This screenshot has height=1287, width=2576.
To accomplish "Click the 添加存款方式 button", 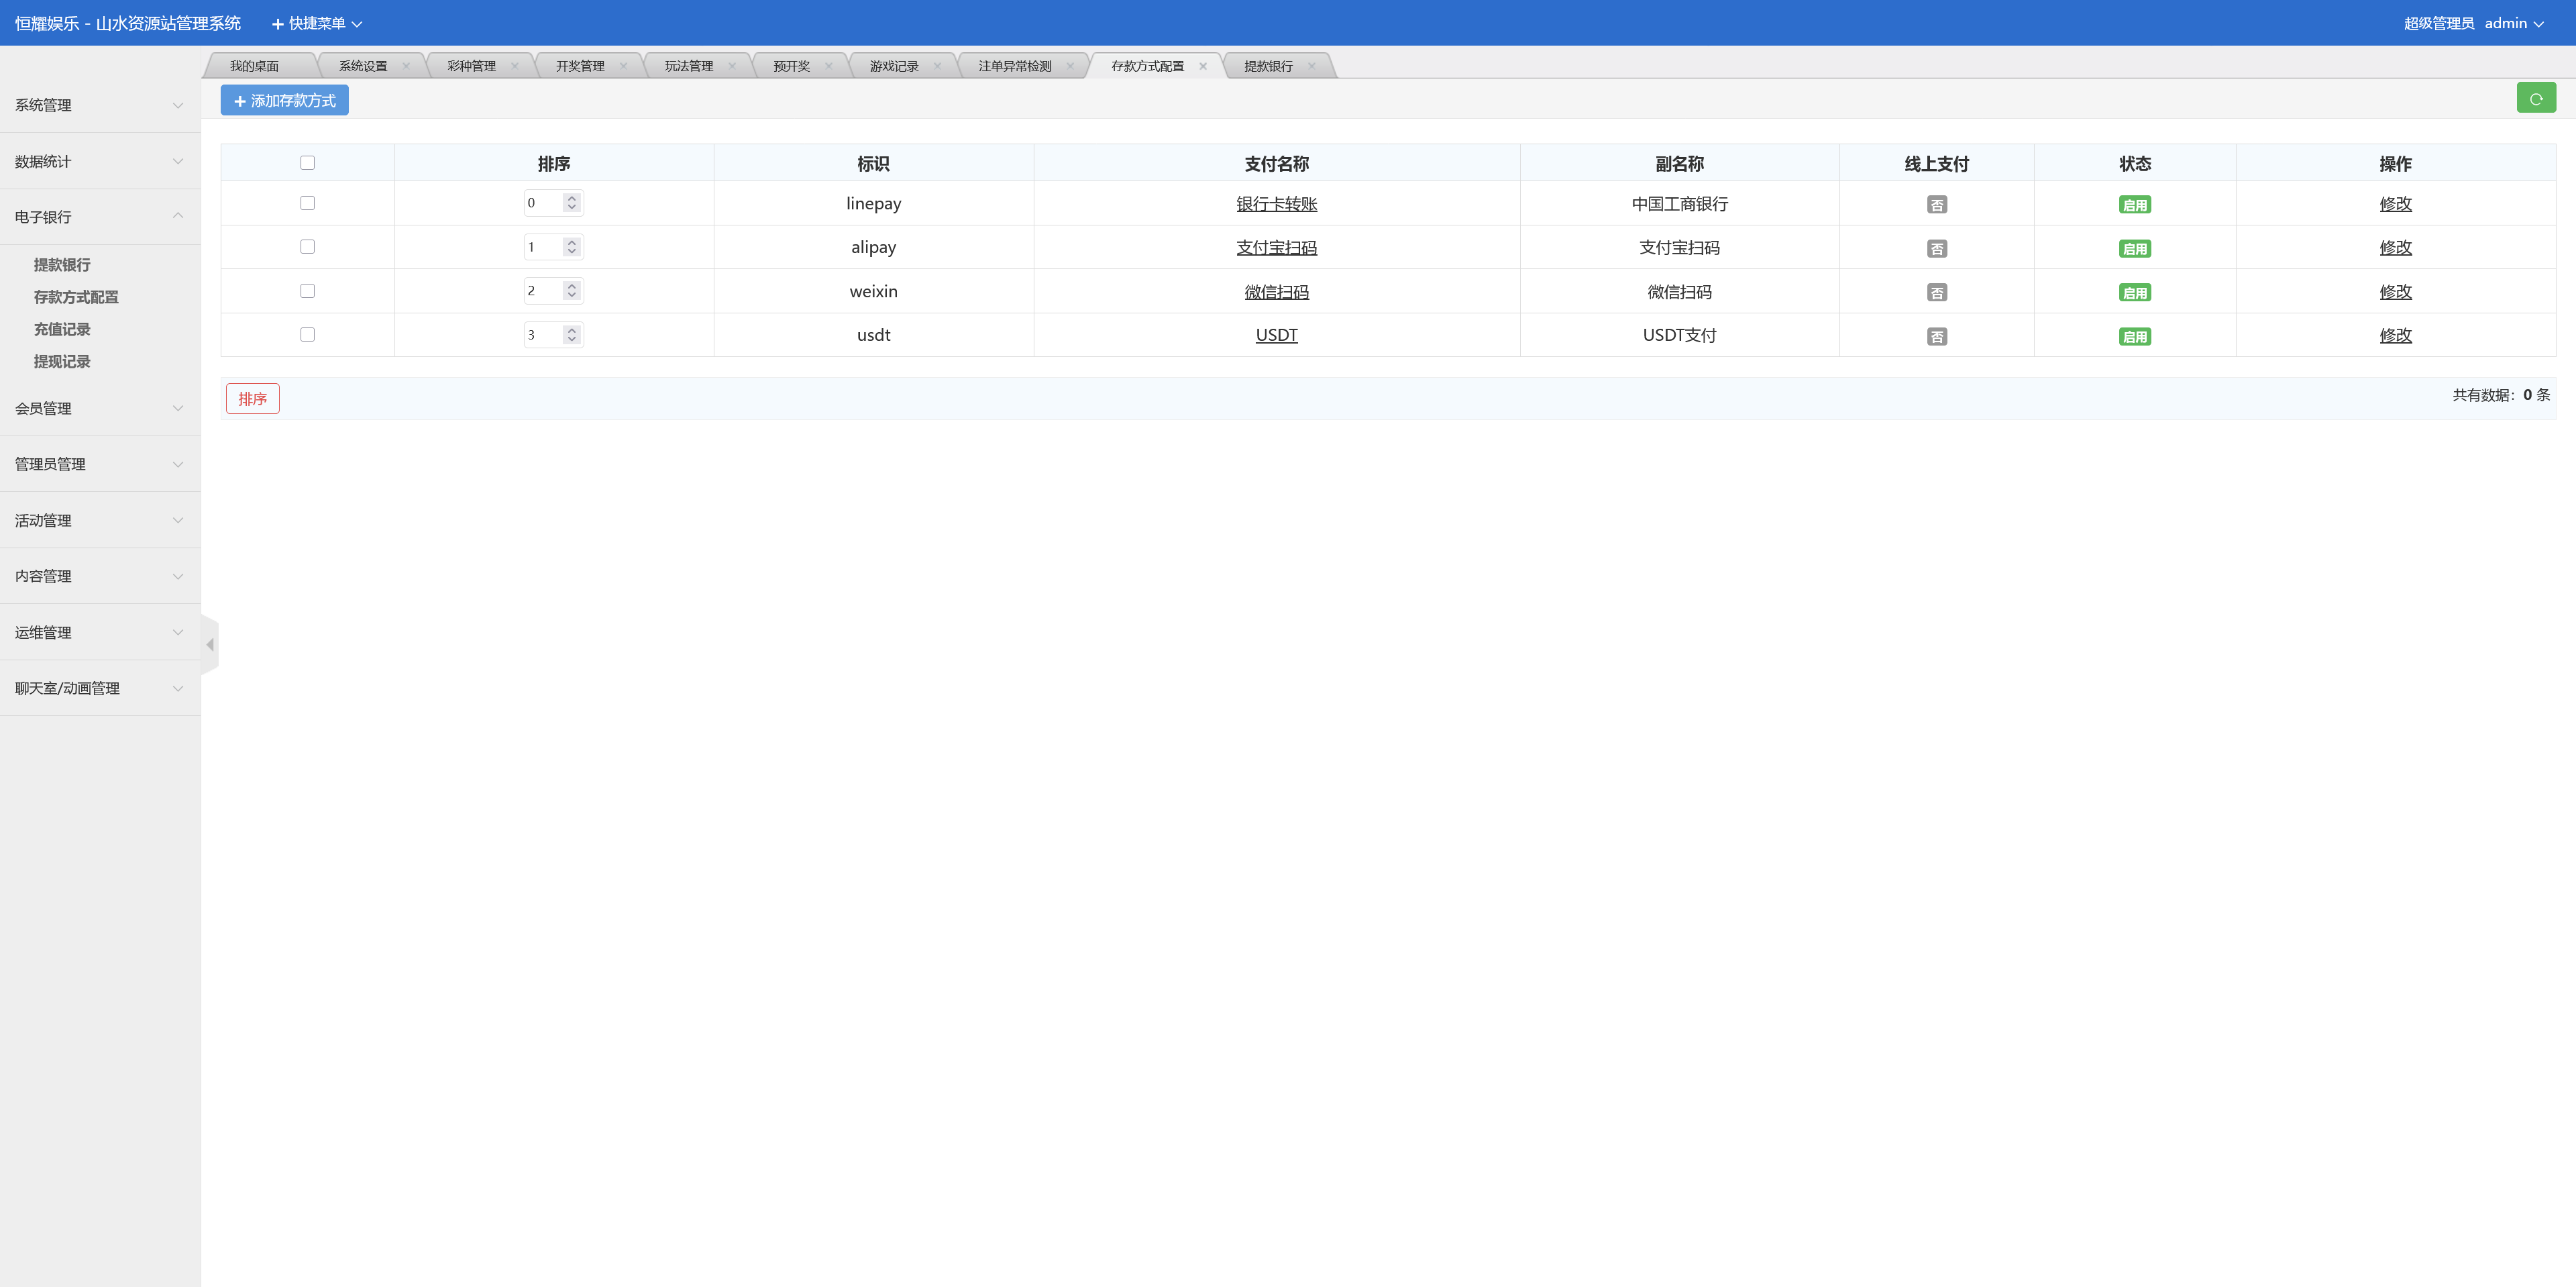I will tap(284, 101).
